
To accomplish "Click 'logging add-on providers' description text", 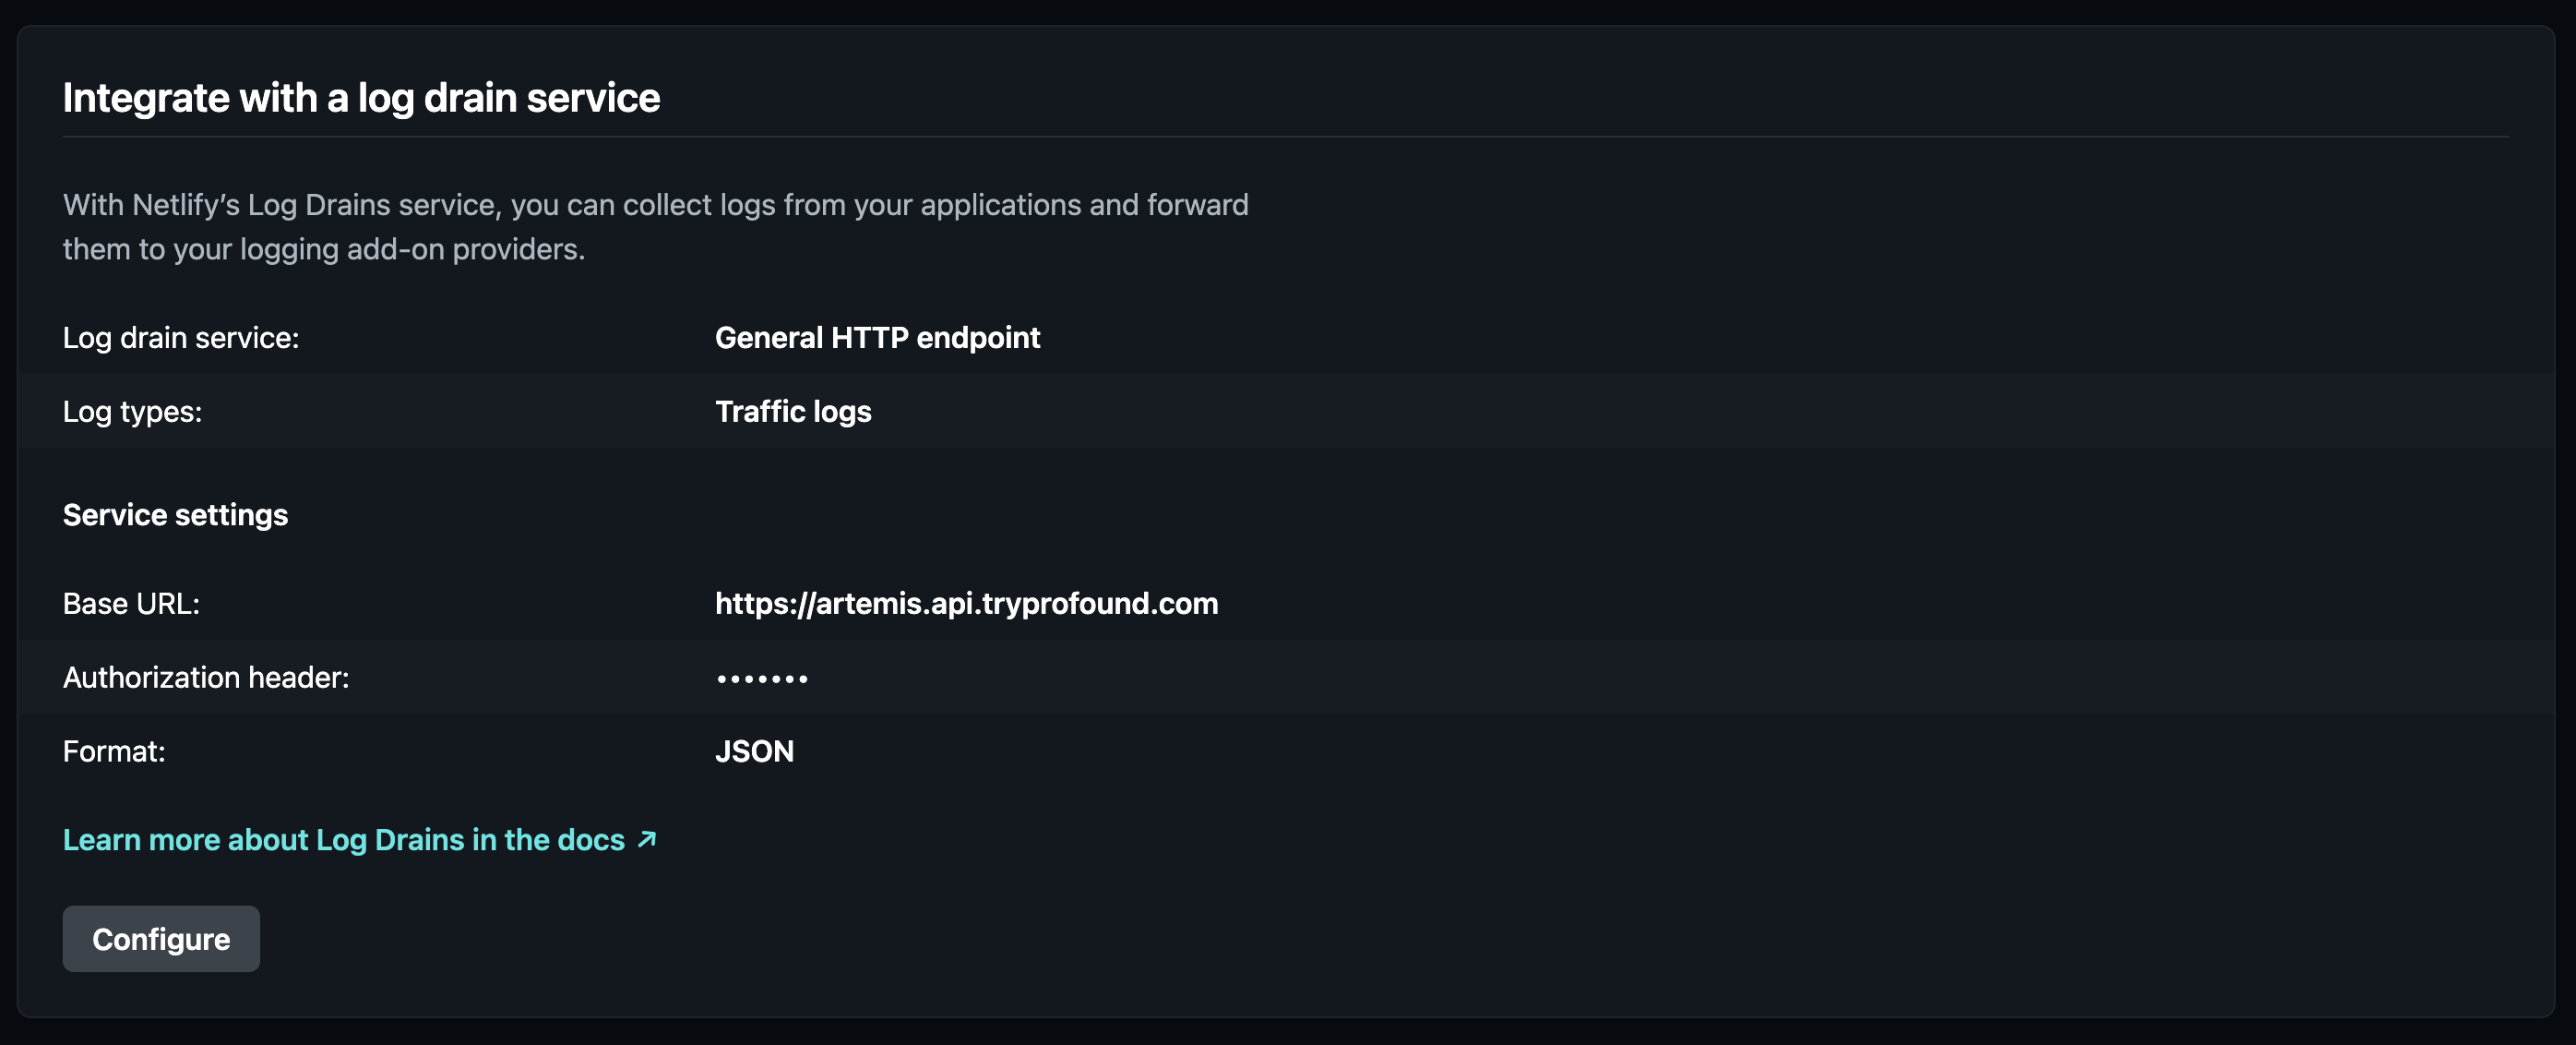I will pyautogui.click(x=411, y=249).
